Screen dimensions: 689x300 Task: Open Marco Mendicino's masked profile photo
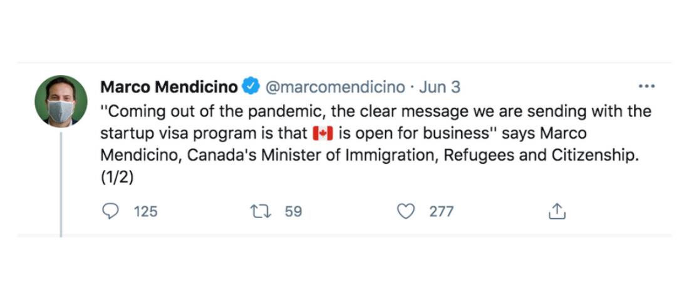[61, 101]
